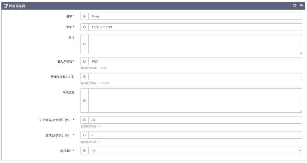
Task: Click help icon beside 响应缓冲 dropdown
Action: pos(85,151)
